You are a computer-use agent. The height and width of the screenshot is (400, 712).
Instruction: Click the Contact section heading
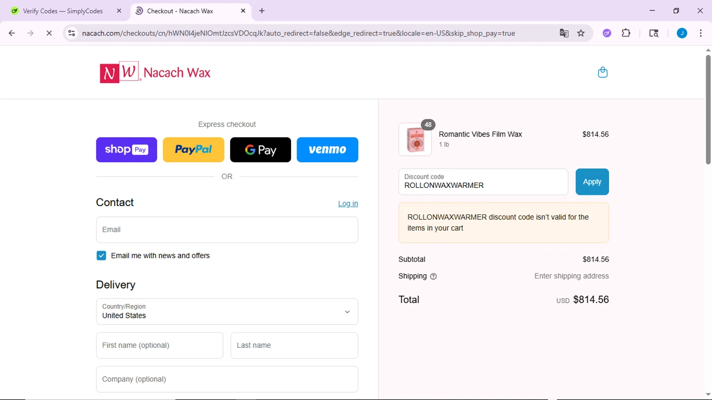[115, 203]
